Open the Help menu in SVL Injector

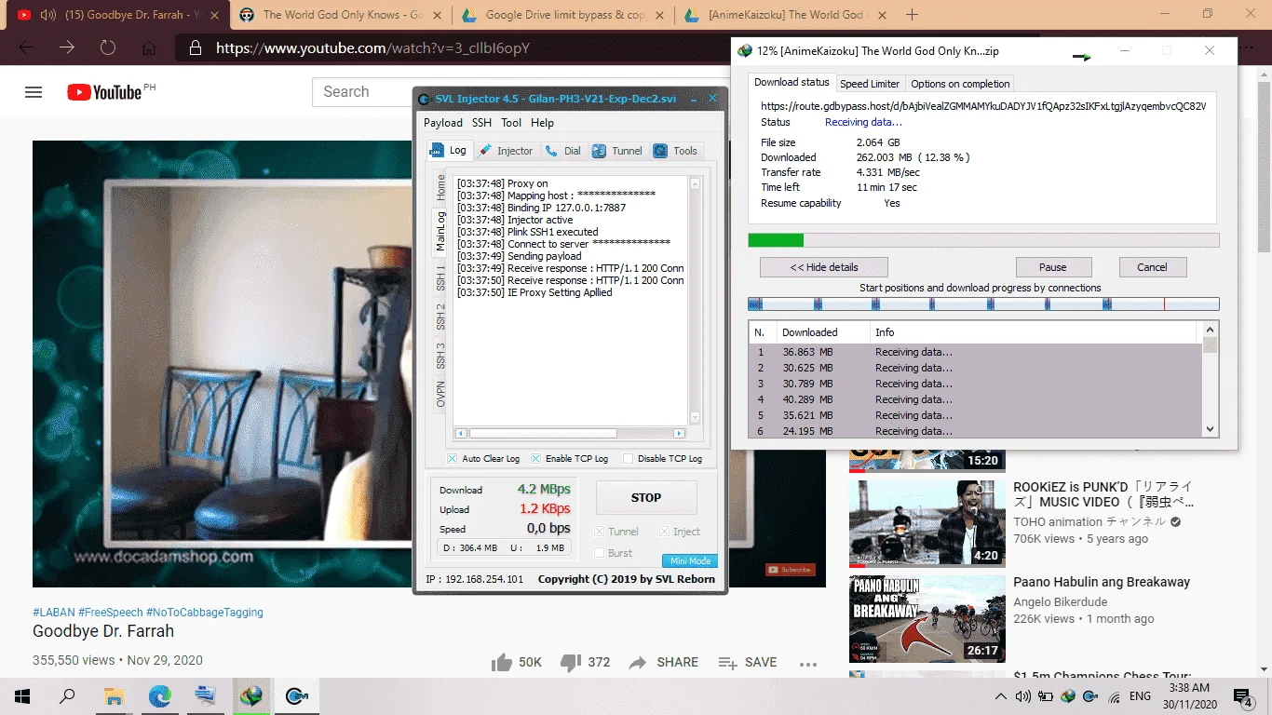(542, 123)
